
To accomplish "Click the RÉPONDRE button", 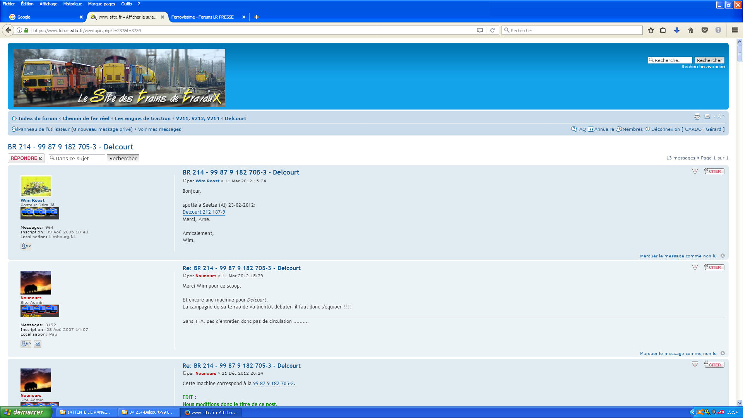I will coord(26,158).
